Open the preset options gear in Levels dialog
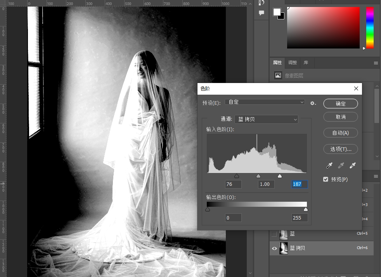The width and height of the screenshot is (381, 277). click(313, 103)
